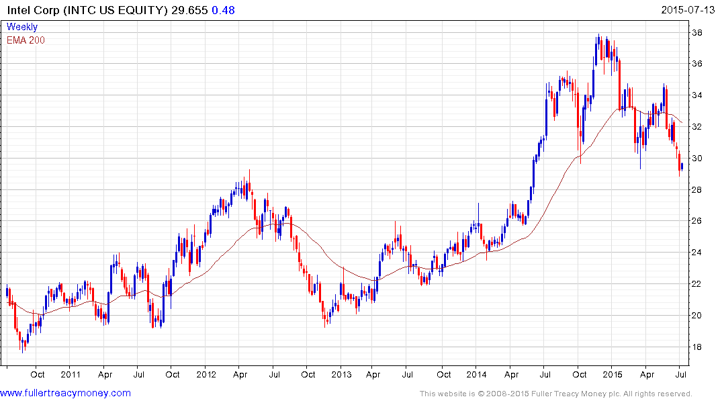Click the 32 price axis label
Screen dimensions: 722x403
696,127
